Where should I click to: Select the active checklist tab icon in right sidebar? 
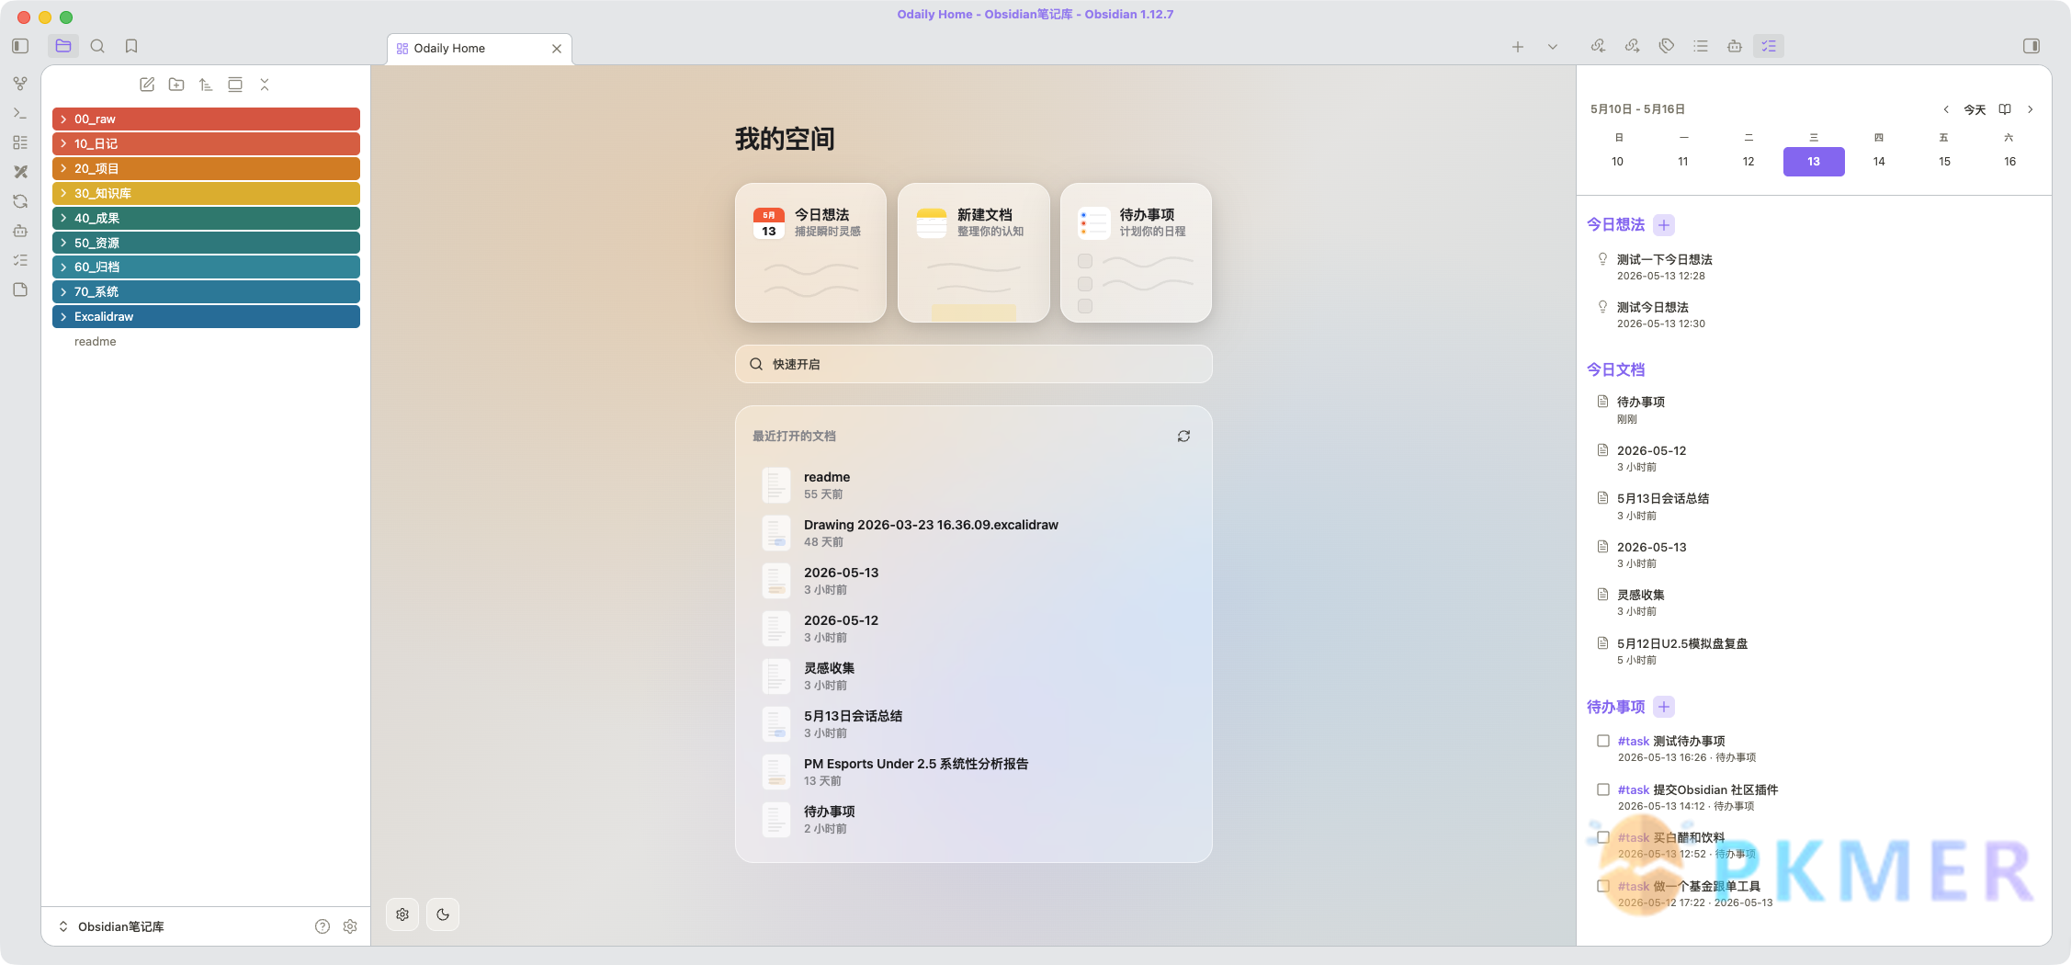[1769, 46]
